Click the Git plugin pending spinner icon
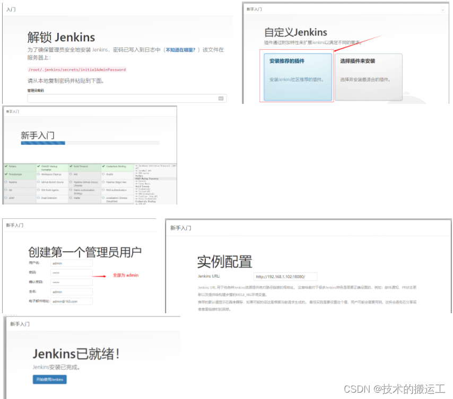The height and width of the screenshot is (399, 453). pyautogui.click(x=6, y=190)
